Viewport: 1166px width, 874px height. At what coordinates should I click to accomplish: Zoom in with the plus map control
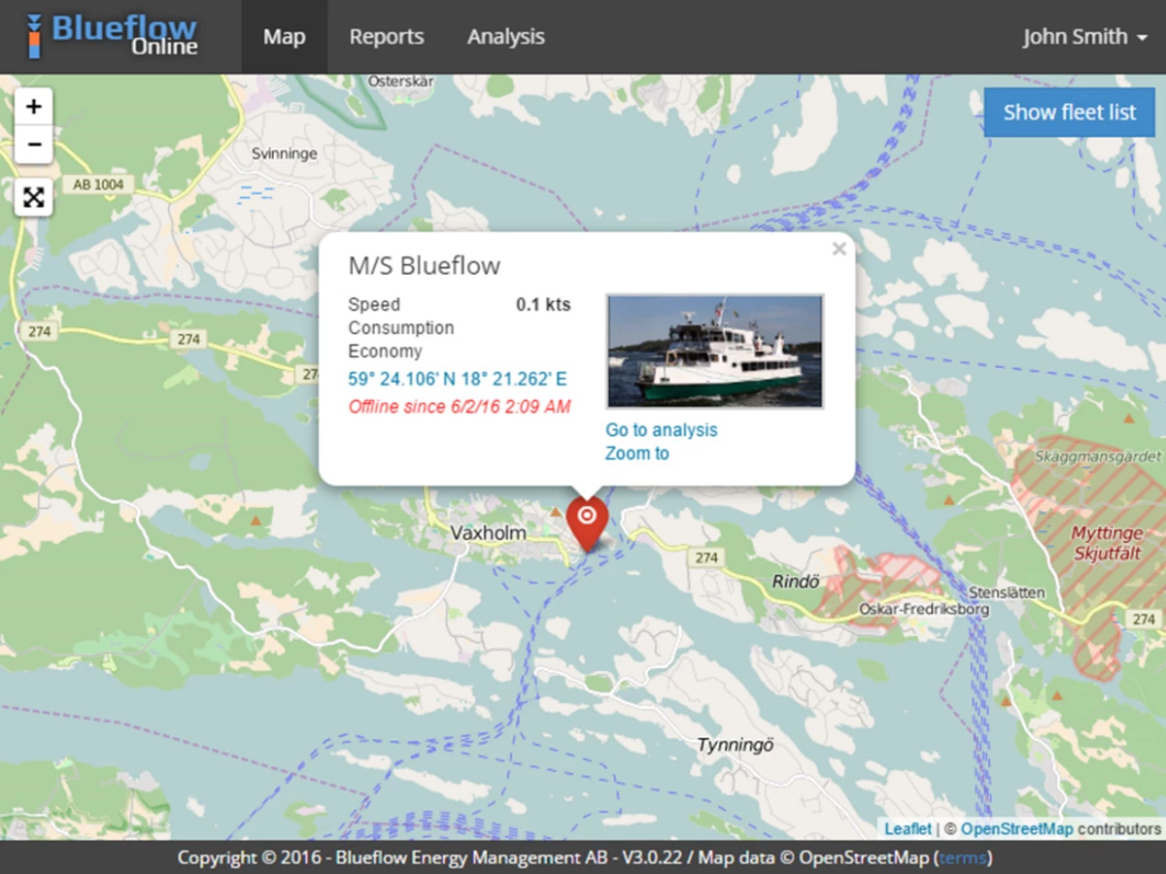point(34,107)
